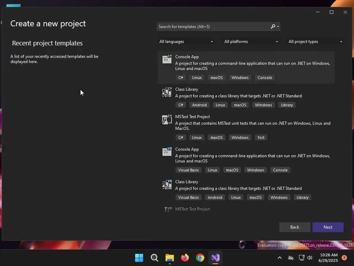Viewport: 354px width, 266px height.
Task: Open notification center badge
Action: pos(344,258)
